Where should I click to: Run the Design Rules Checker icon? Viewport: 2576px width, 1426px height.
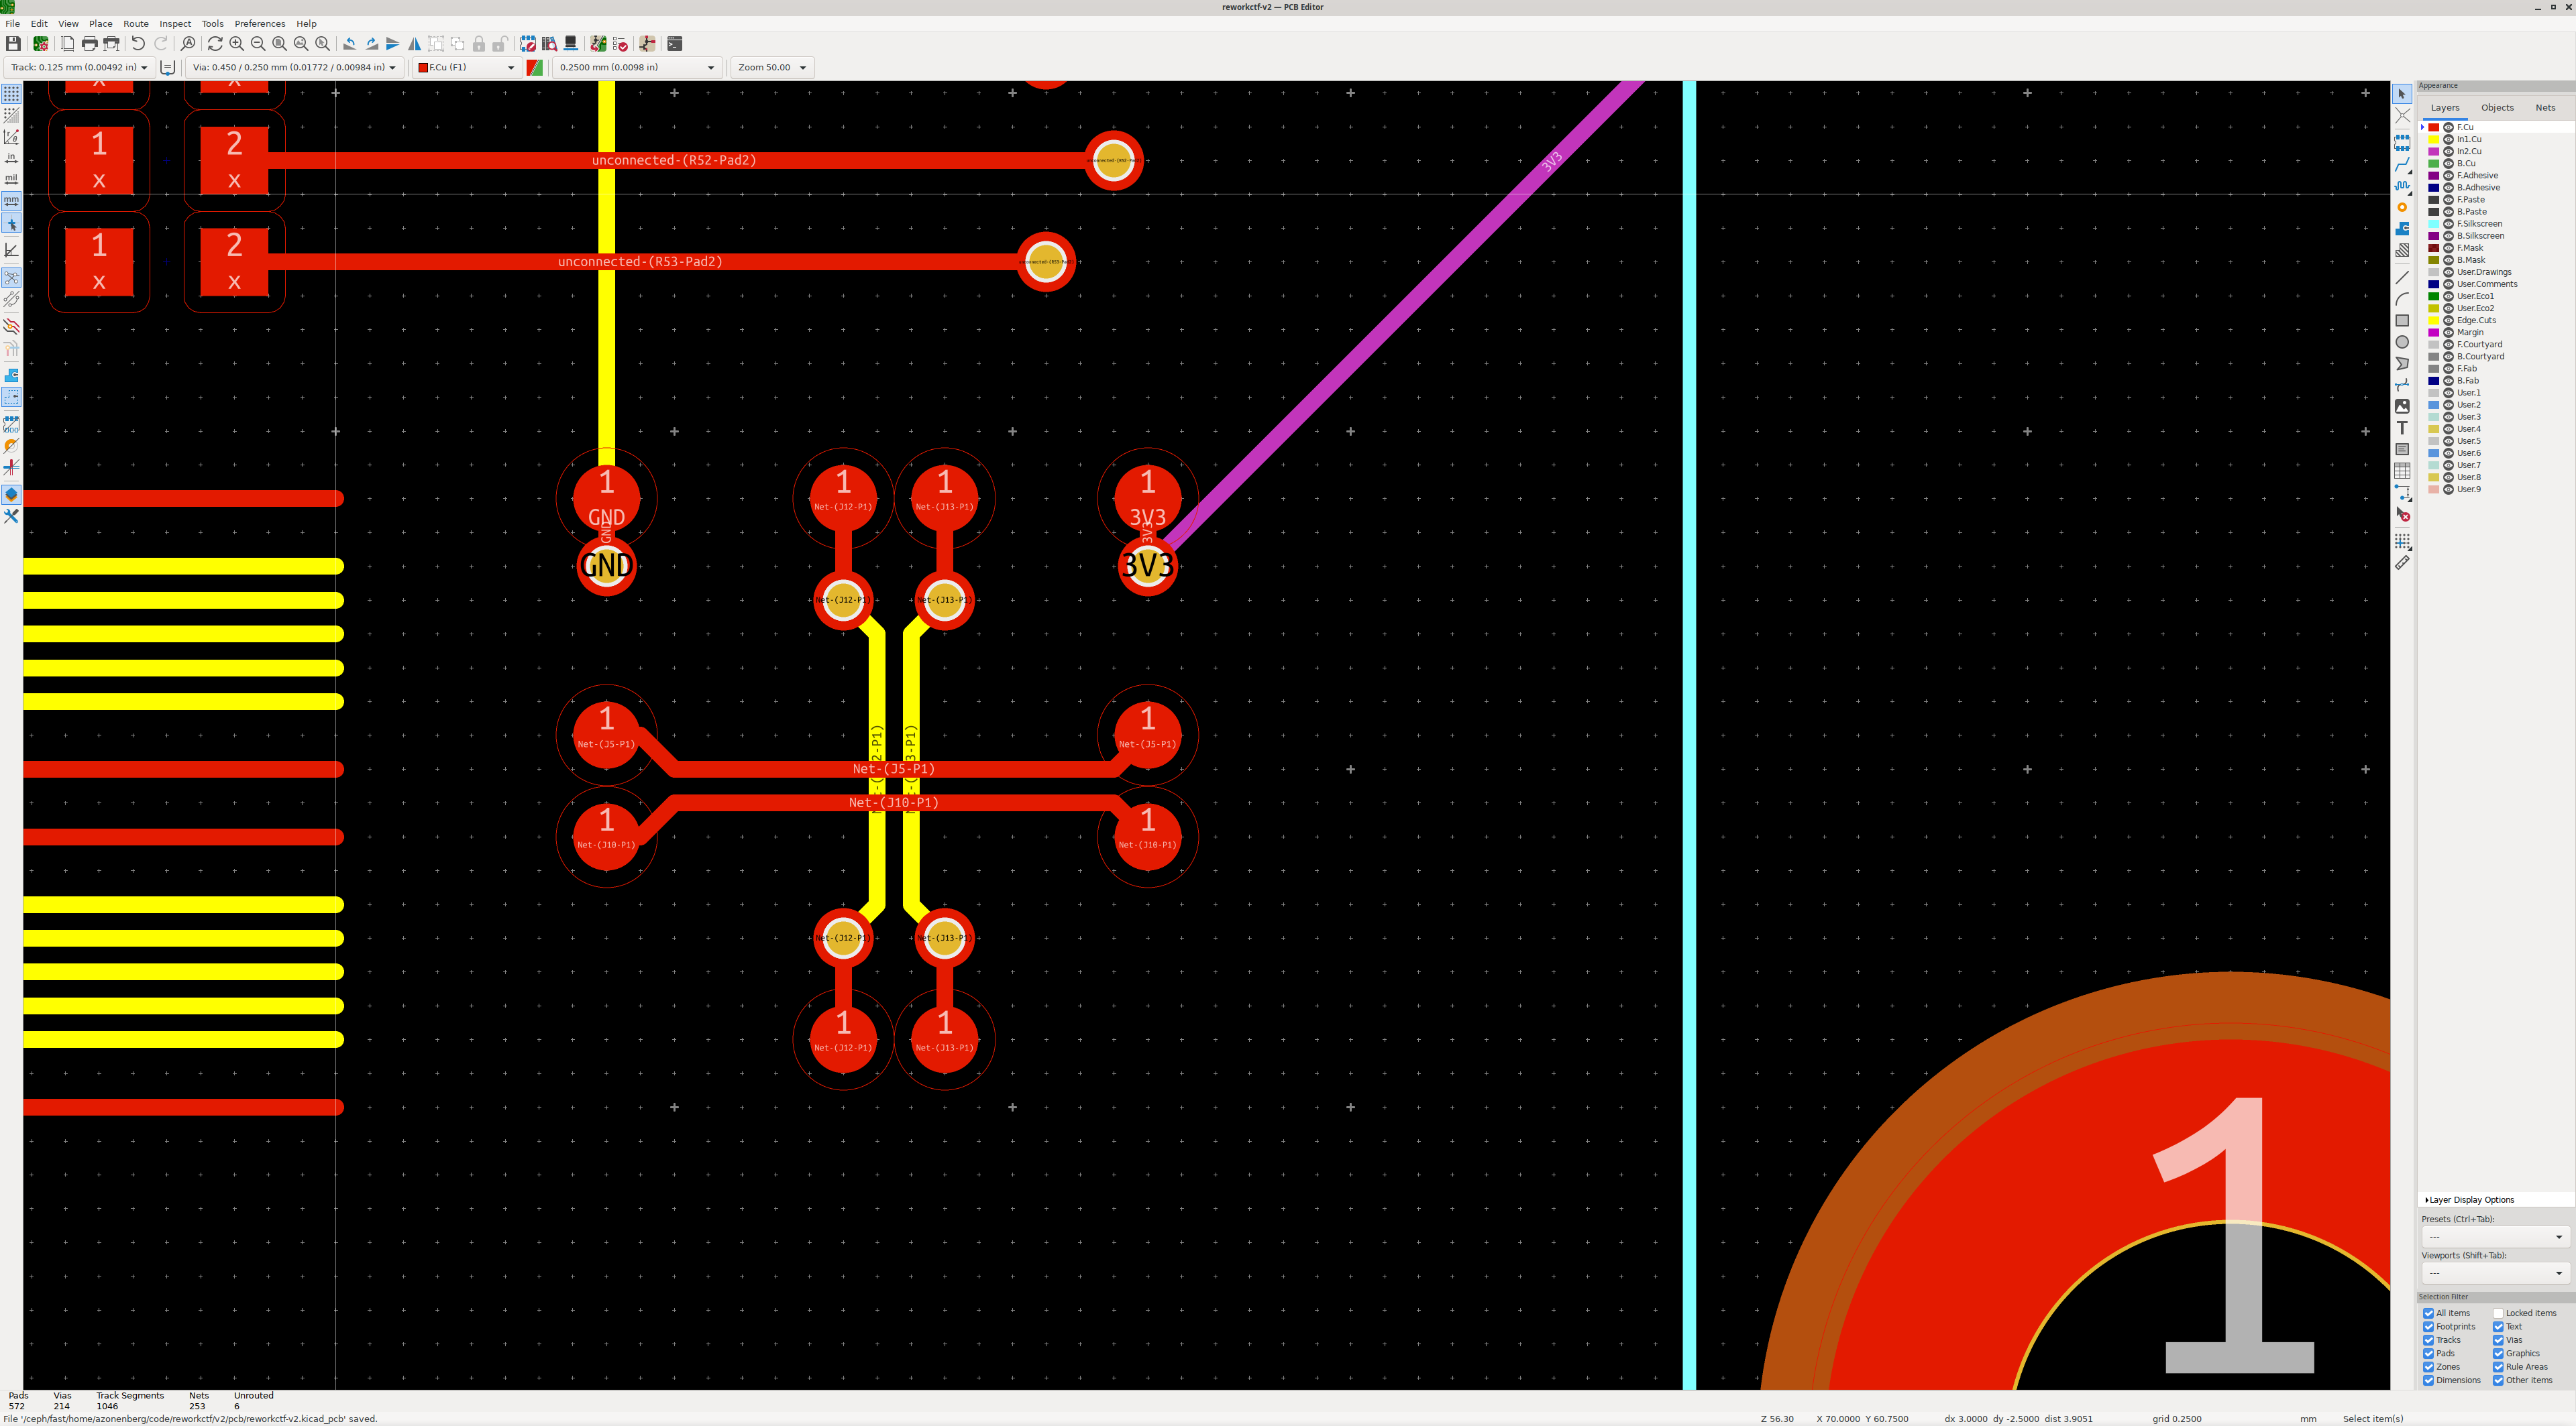coord(620,43)
